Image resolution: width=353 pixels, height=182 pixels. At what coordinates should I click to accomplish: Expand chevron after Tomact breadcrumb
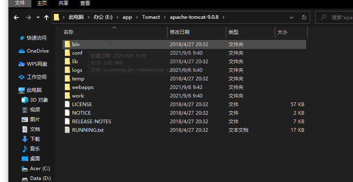[165, 17]
